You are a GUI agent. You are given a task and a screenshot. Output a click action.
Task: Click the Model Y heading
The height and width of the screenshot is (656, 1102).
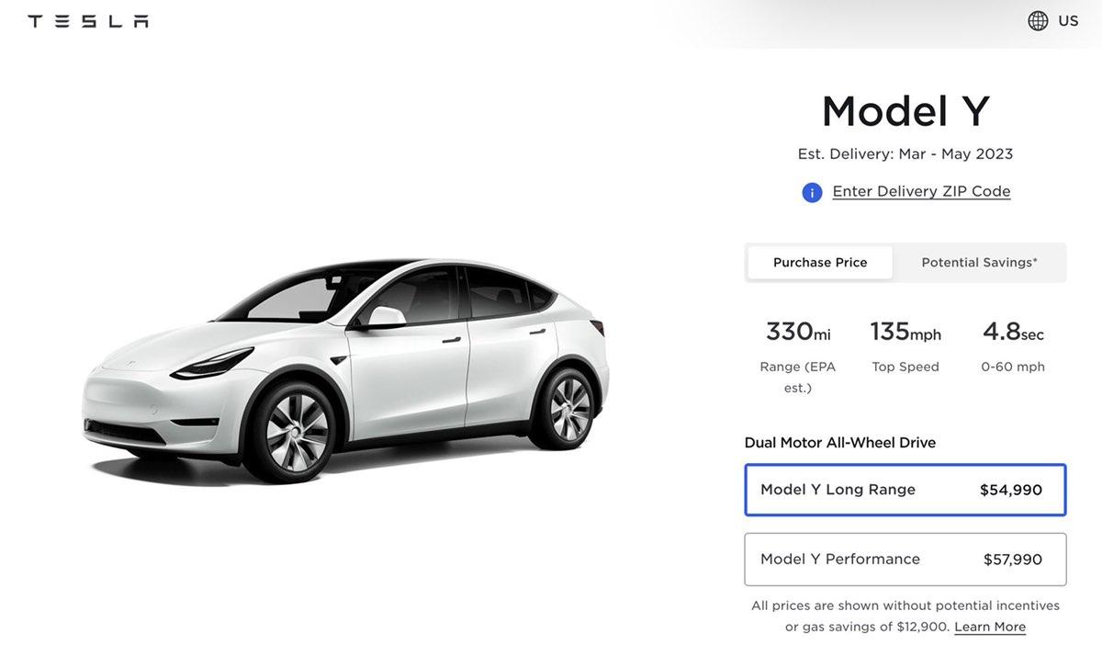pos(905,111)
